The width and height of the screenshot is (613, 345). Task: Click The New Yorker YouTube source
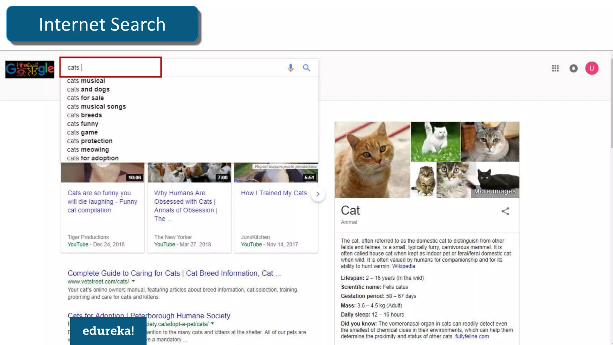pyautogui.click(x=182, y=241)
